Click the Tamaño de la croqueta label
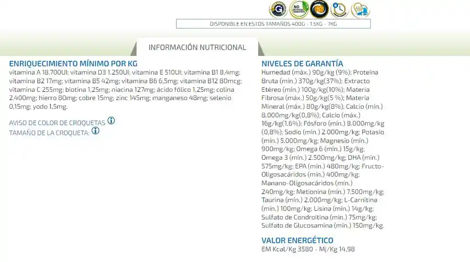Image resolution: width=470 pixels, height=262 pixels. 49,133
